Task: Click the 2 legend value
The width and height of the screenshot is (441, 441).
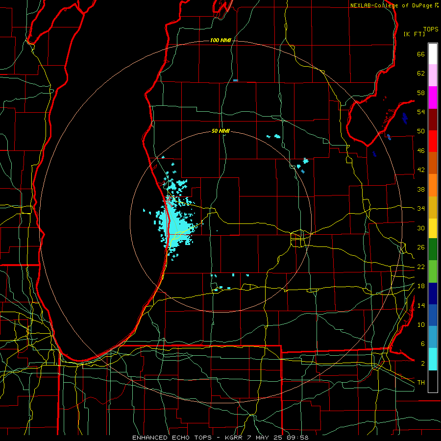Action: pos(422,364)
